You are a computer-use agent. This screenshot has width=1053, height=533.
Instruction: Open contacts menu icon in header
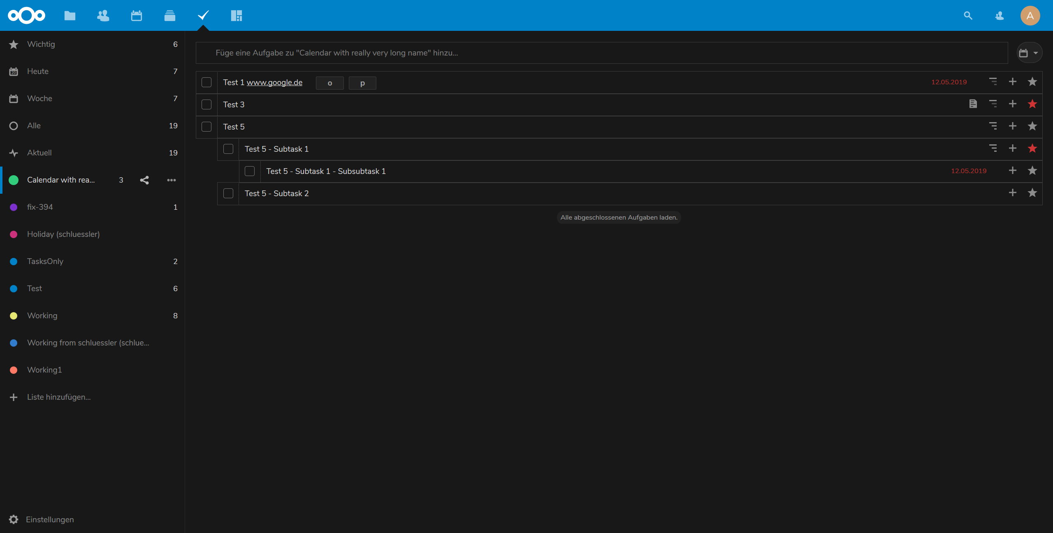click(x=1000, y=16)
